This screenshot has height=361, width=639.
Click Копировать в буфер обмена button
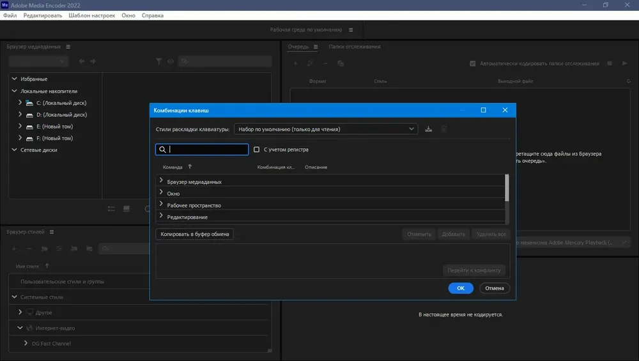tap(194, 234)
